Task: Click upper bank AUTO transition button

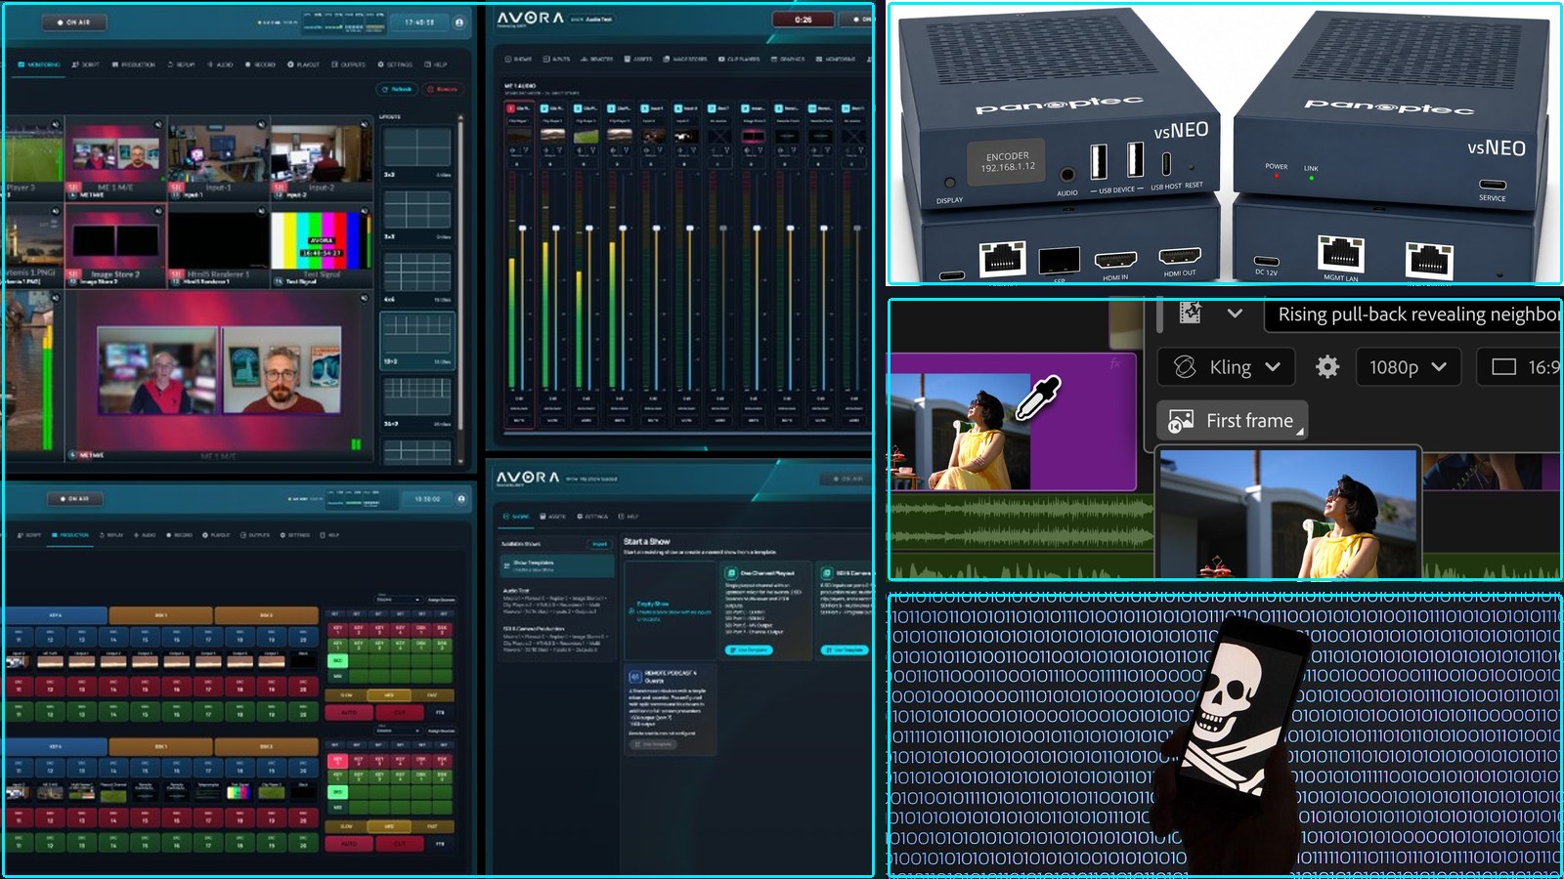Action: (x=349, y=712)
